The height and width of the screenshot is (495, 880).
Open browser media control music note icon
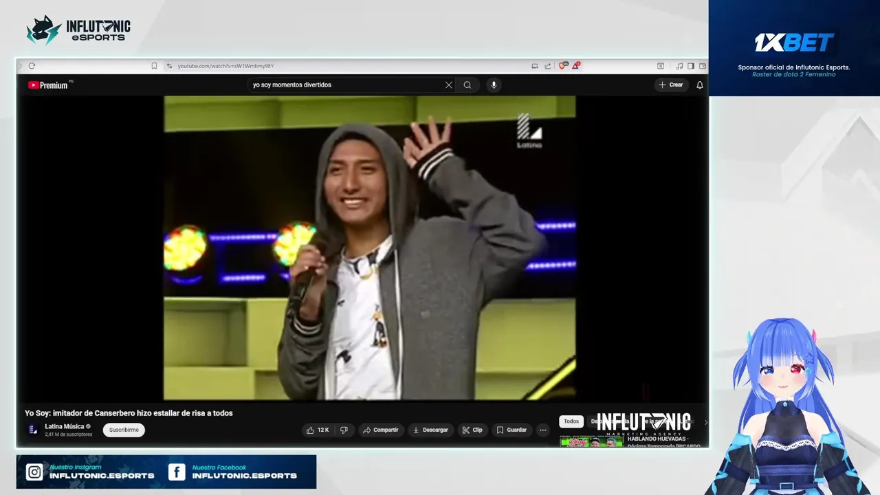(679, 66)
